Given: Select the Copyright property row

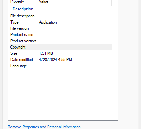Looking at the screenshot, I should click(x=61, y=47).
